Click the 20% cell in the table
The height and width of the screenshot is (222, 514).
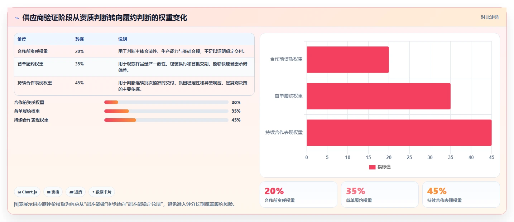(80, 51)
